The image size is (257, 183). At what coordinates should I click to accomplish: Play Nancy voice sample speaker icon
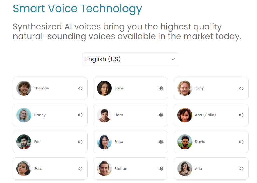pyautogui.click(x=80, y=115)
